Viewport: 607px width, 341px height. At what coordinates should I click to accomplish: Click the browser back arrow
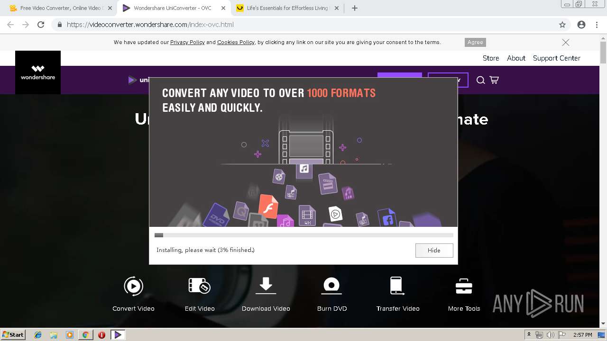(x=10, y=25)
